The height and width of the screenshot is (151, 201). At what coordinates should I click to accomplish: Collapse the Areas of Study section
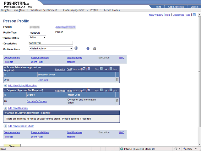pyautogui.click(x=5, y=113)
